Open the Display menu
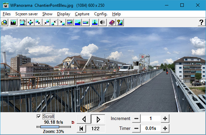 tap(64, 14)
